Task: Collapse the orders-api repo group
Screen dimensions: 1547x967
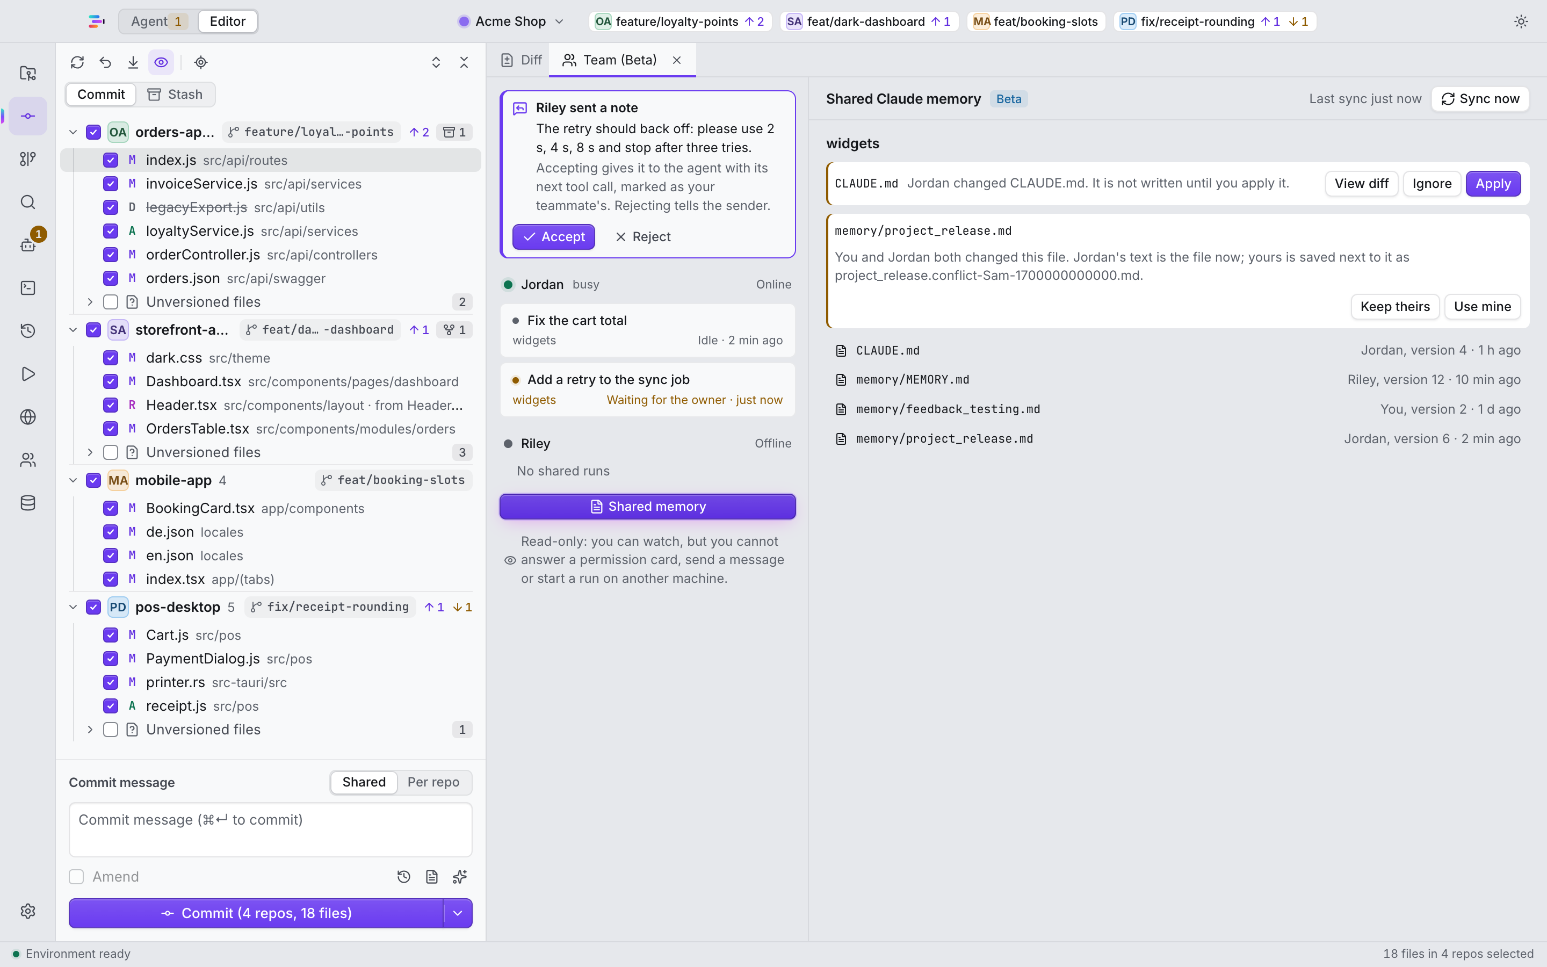Action: 73,132
